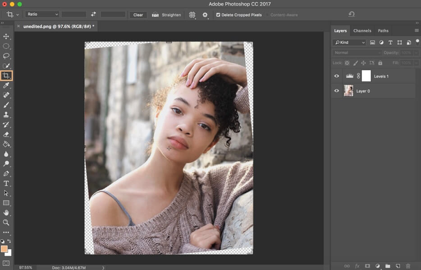Toggle the Delete Cropped Pixels checkbox
This screenshot has height=270, width=421.
(219, 14)
